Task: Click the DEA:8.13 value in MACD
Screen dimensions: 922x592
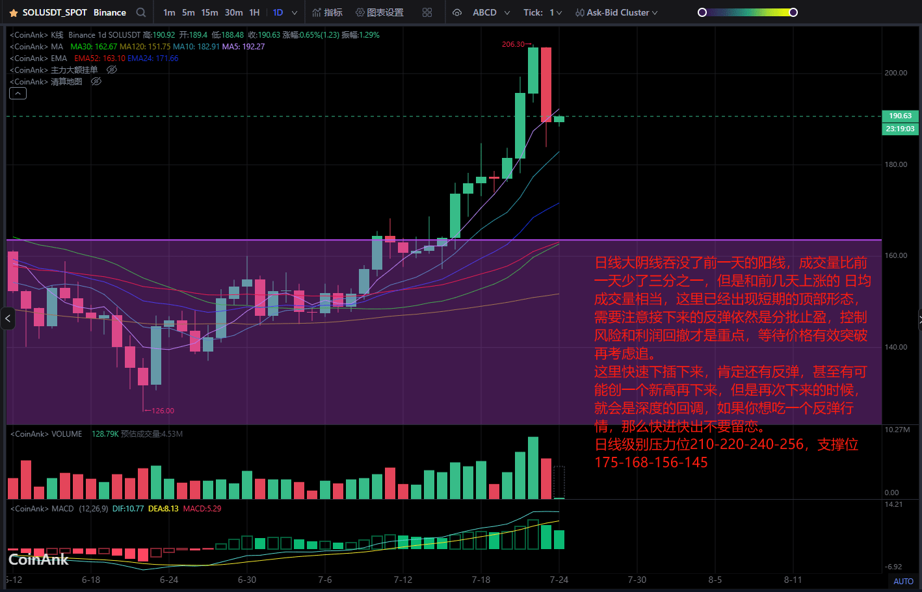Action: pos(163,509)
